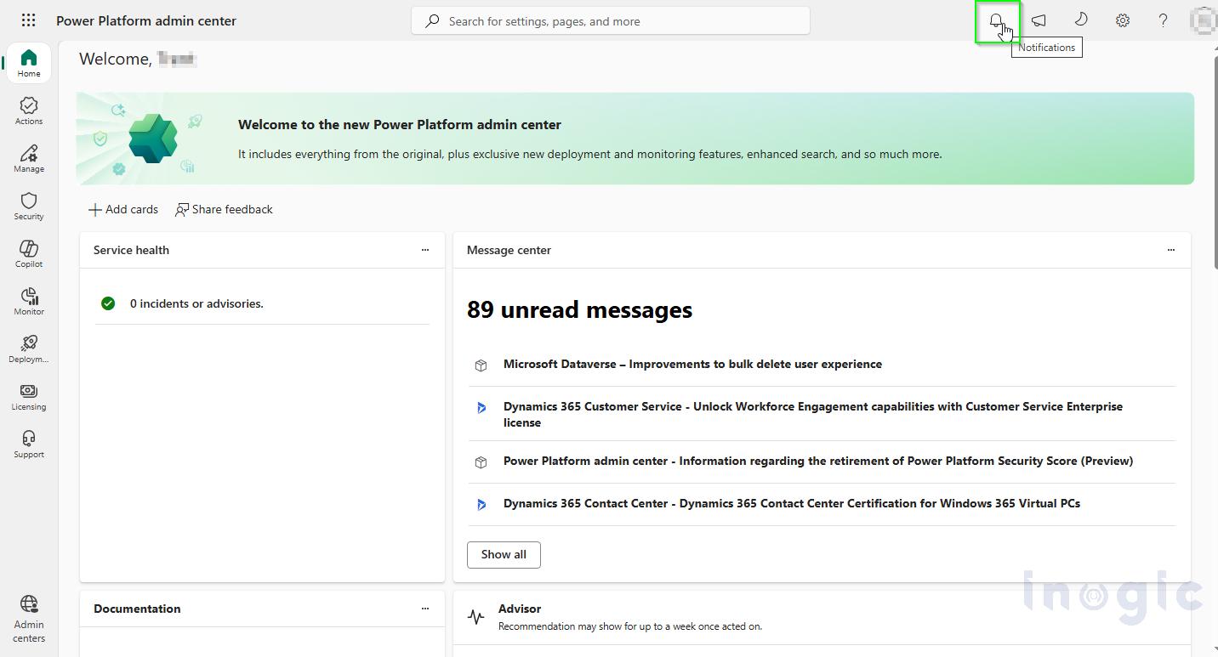
Task: Click the Dataverse message package icon
Action: pos(481,365)
